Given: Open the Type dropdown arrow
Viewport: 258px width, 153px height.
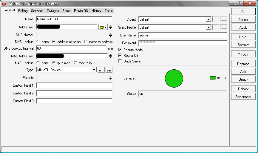Looking at the screenshot, I should pos(94,70).
